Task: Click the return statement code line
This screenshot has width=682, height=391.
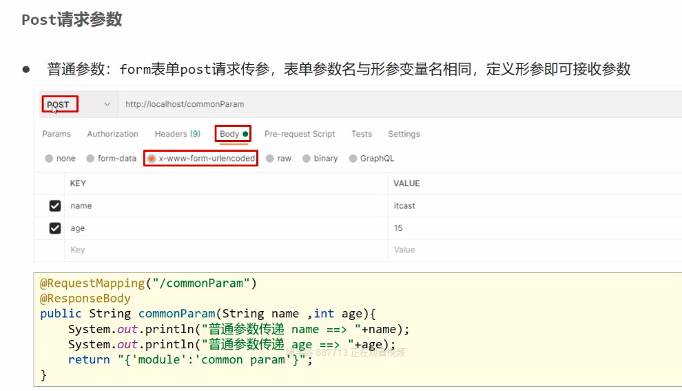Action: point(190,360)
